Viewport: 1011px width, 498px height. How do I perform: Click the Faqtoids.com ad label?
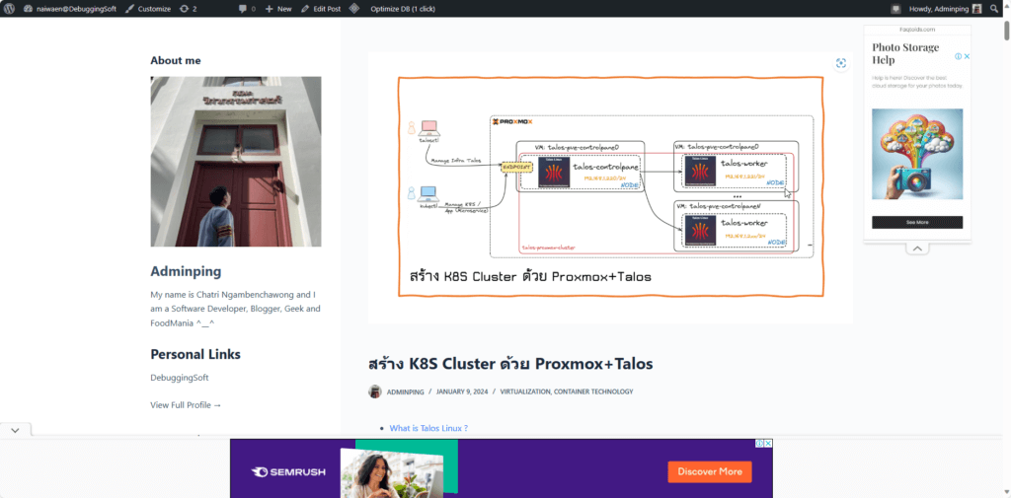tap(917, 30)
